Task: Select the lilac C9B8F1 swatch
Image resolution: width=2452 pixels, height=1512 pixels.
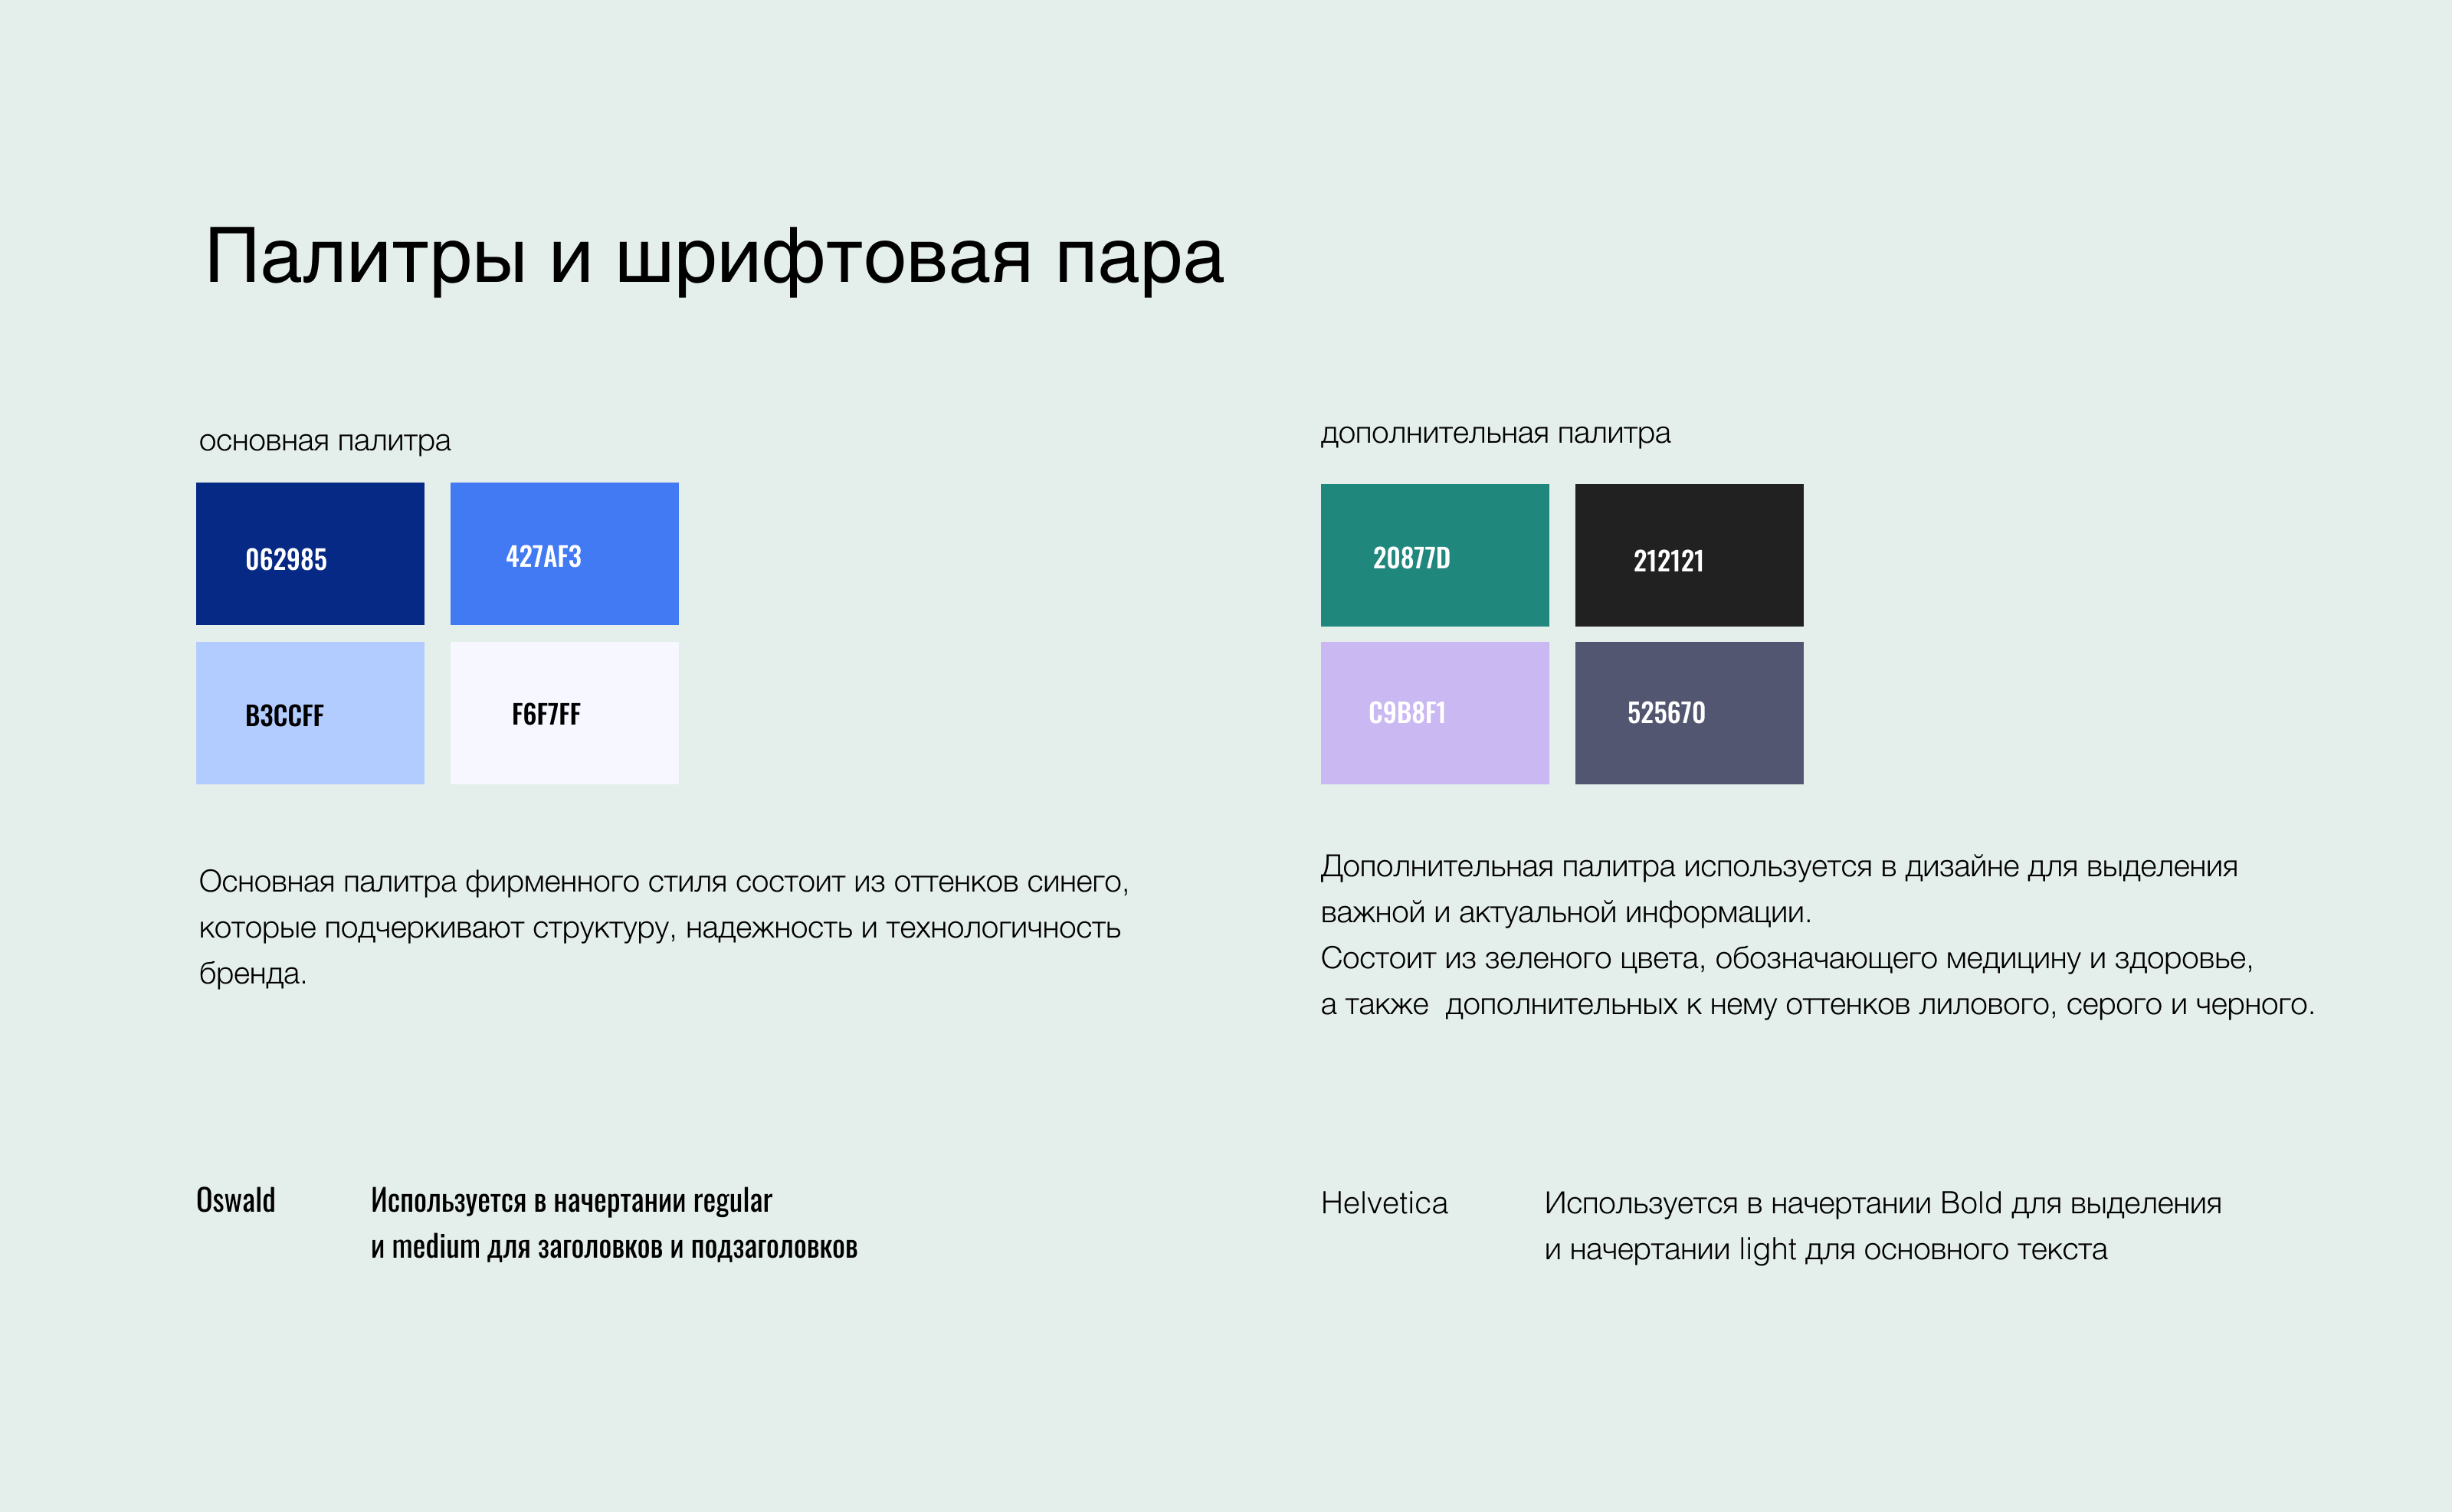Action: [1434, 713]
